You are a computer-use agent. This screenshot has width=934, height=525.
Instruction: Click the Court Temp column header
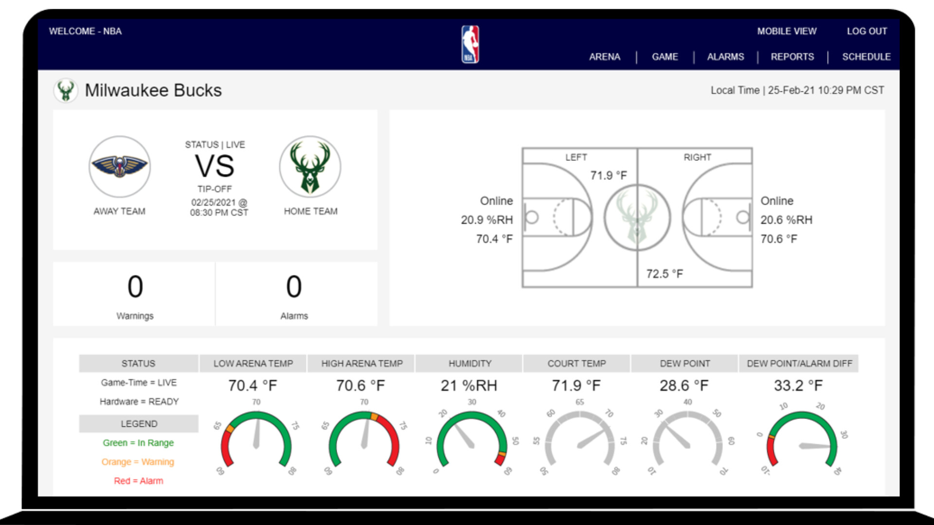576,364
